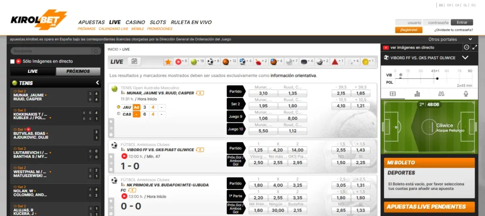Open CASINO in main navigation
485x216 pixels.
click(x=135, y=22)
